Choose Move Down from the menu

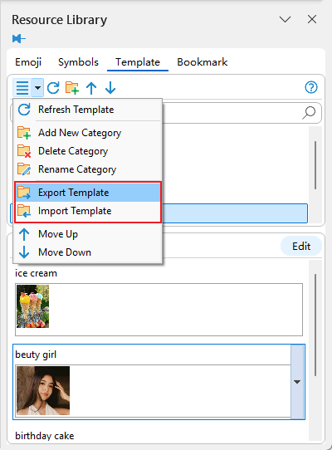coord(88,252)
